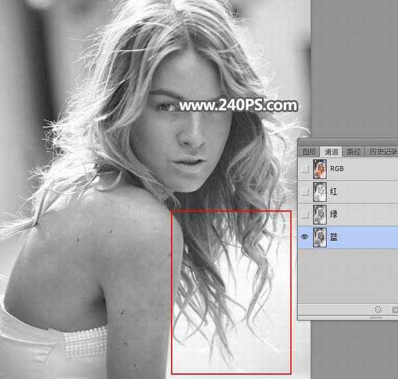Click the 绿 channel thumbnail
The image size is (398, 379).
click(320, 214)
